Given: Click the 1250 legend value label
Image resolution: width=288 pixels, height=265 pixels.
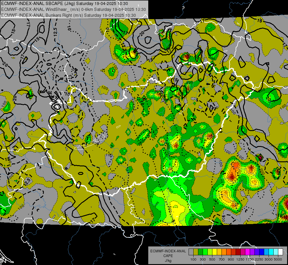Looking at the screenshot, I should [x=240, y=259].
